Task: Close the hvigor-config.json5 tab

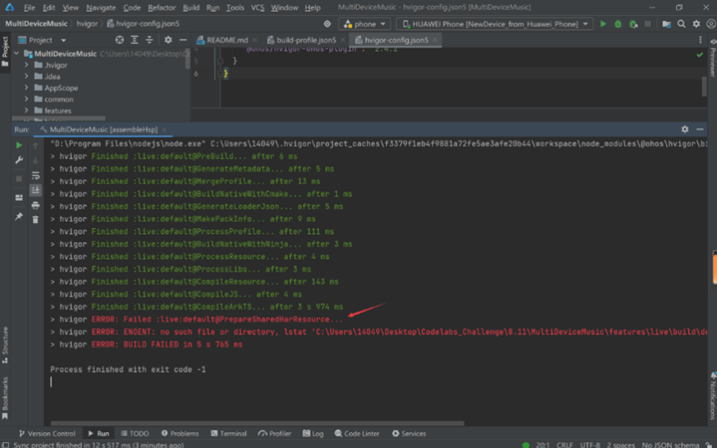Action: 435,40
